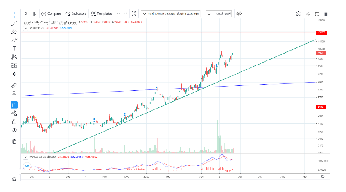Activate the zoom in magnifier tool
Image resolution: width=346 pixels, height=192 pixels.
pos(14,93)
